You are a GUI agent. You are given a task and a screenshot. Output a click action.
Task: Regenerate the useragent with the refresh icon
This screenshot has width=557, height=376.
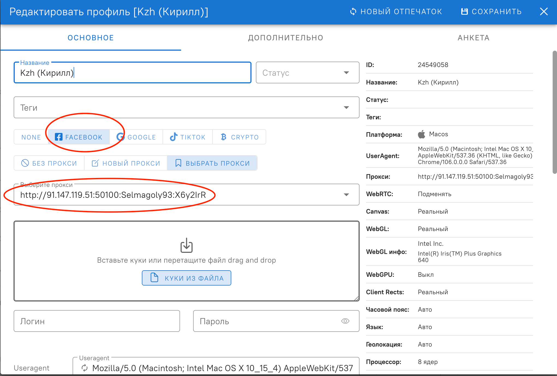point(85,368)
